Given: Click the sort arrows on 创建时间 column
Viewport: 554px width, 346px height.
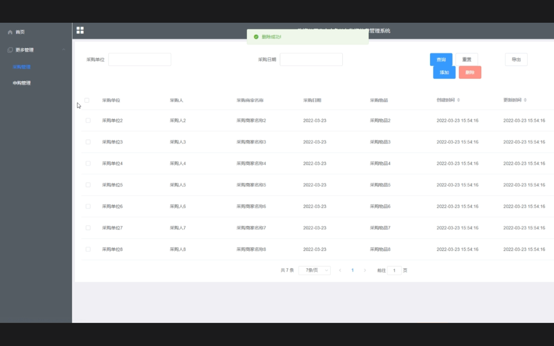Looking at the screenshot, I should [458, 100].
